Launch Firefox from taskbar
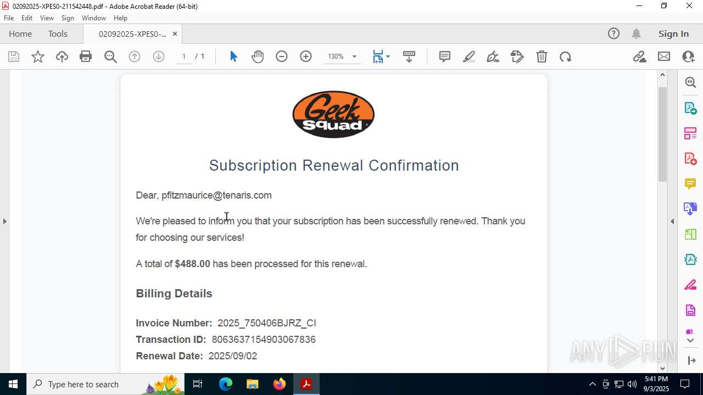 [280, 384]
